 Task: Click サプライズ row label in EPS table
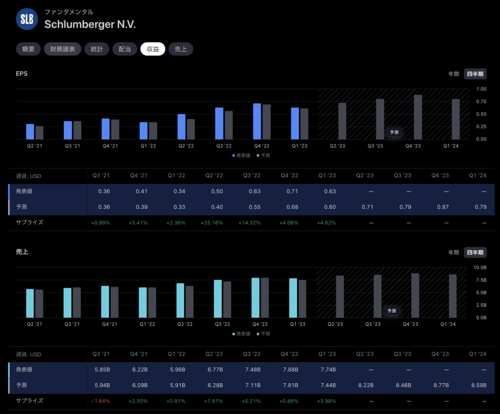coord(30,223)
